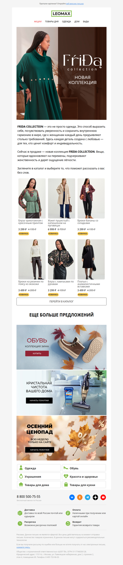Open the Обувь category with shoe icon
This screenshot has width=123, height=565.
coord(84,468)
